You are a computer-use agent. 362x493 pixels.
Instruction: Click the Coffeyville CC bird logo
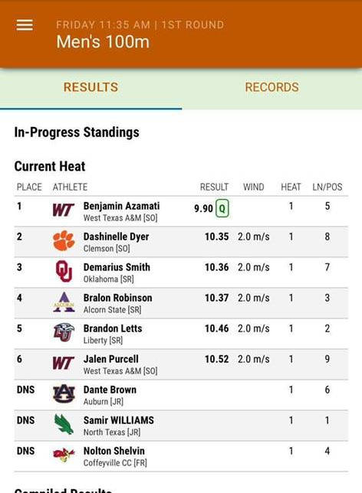pos(64,455)
